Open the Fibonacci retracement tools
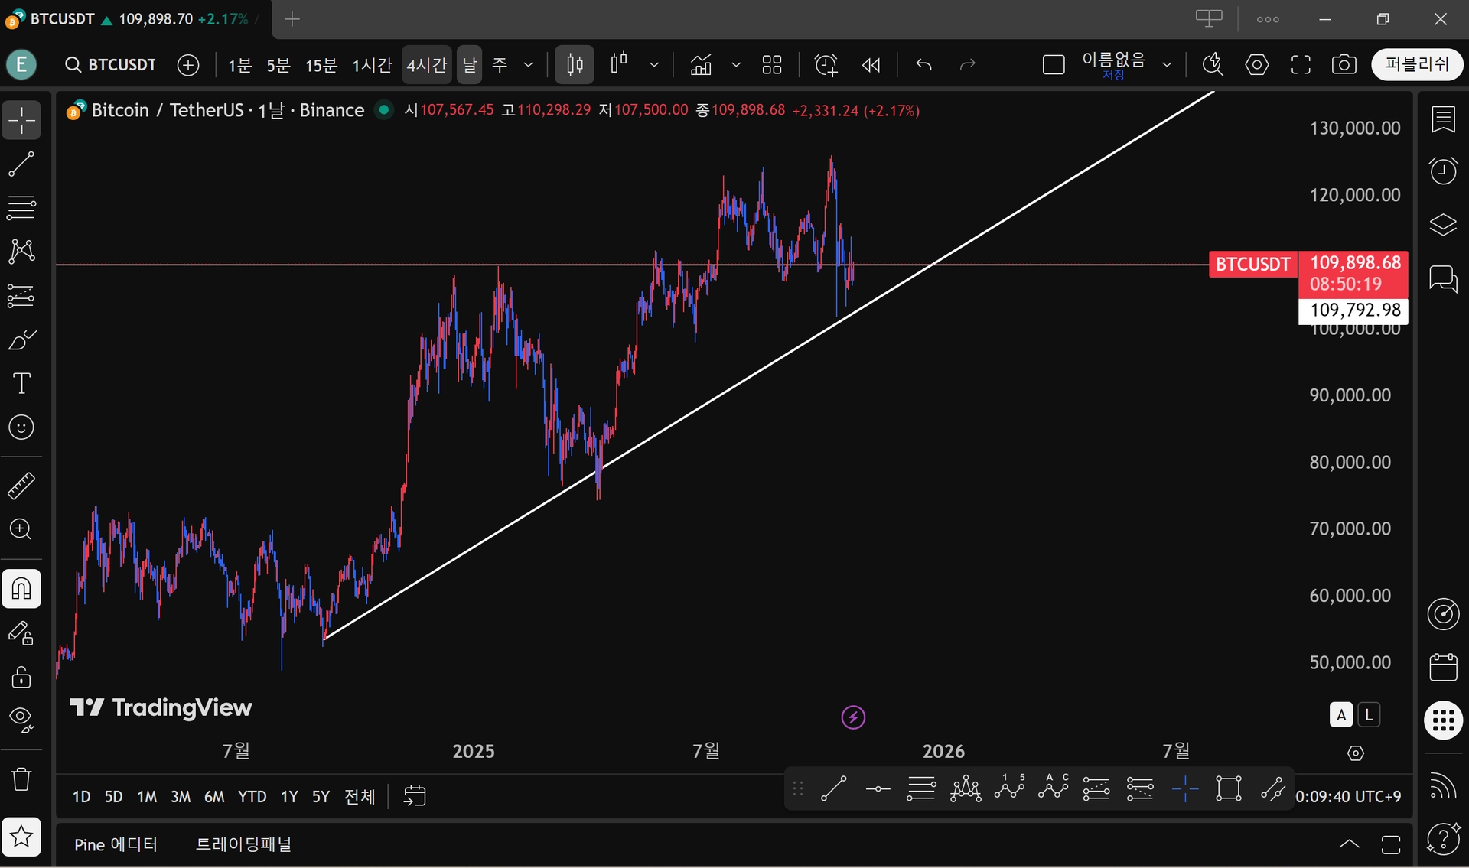Image resolution: width=1469 pixels, height=868 pixels. tap(21, 207)
